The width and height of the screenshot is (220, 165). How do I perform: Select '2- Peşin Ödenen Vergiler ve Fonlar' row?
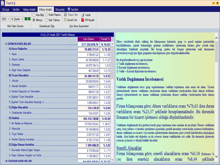(x=25, y=155)
